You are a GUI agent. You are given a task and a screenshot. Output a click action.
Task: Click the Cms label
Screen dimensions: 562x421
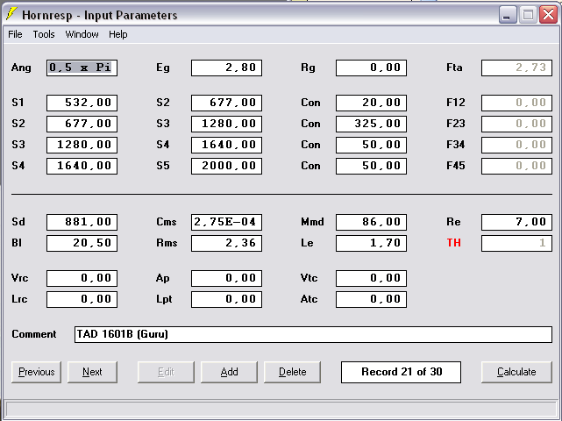tap(167, 222)
